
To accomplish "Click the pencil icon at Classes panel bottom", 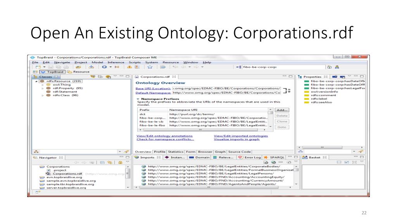I will click(126, 151).
